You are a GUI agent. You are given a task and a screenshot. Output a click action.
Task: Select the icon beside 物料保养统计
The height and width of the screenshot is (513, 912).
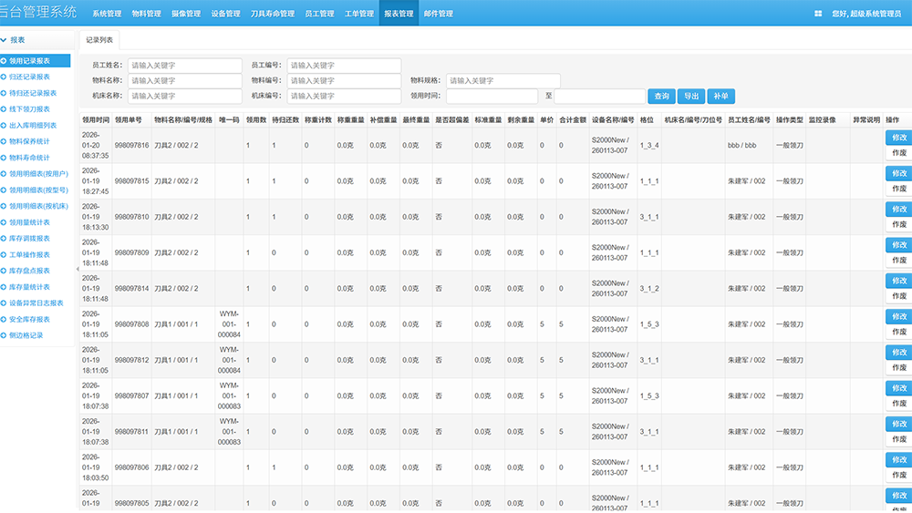[x=4, y=141]
